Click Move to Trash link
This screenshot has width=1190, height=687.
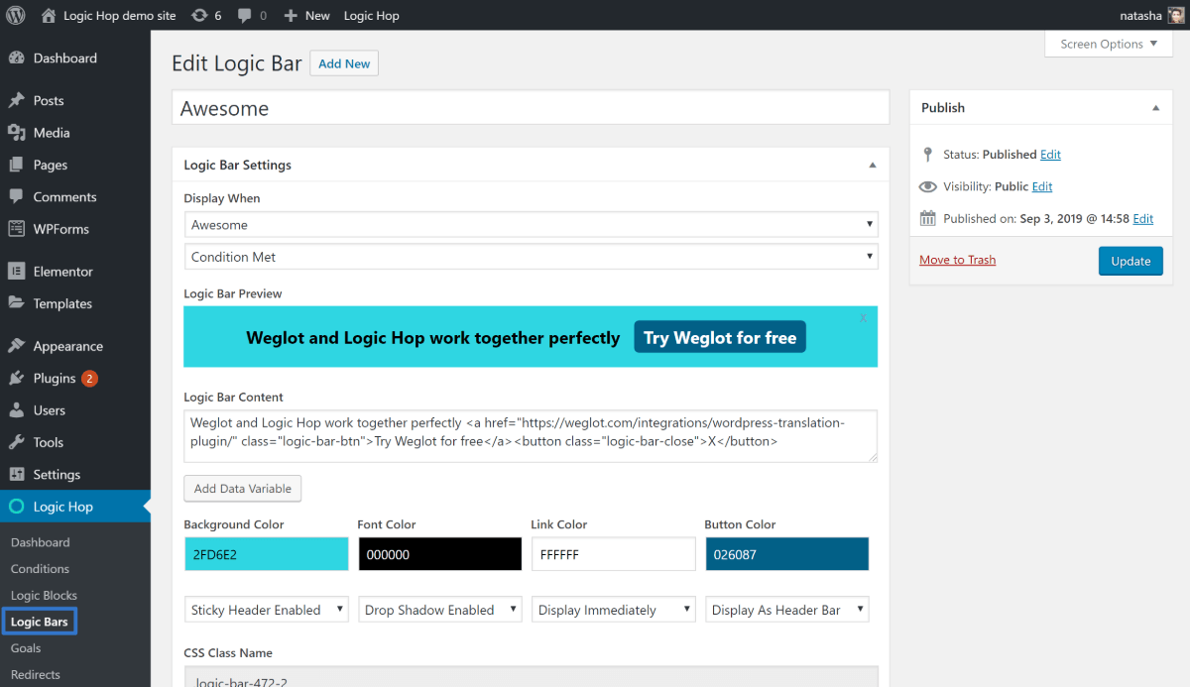tap(958, 260)
